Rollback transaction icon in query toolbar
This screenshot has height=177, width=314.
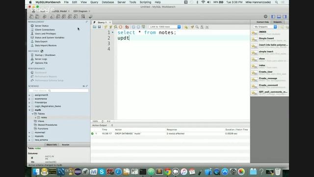click(x=138, y=27)
